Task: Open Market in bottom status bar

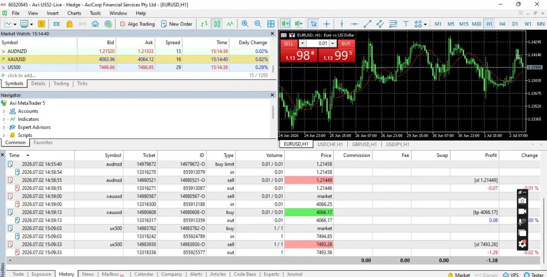Action: tap(459, 275)
